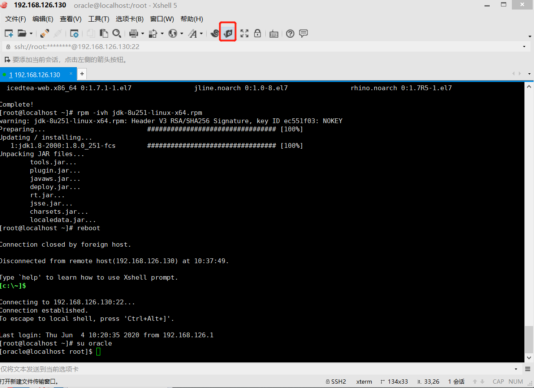Click the xterm status bar entry
Viewport: 534px width, 388px height.
click(364, 382)
